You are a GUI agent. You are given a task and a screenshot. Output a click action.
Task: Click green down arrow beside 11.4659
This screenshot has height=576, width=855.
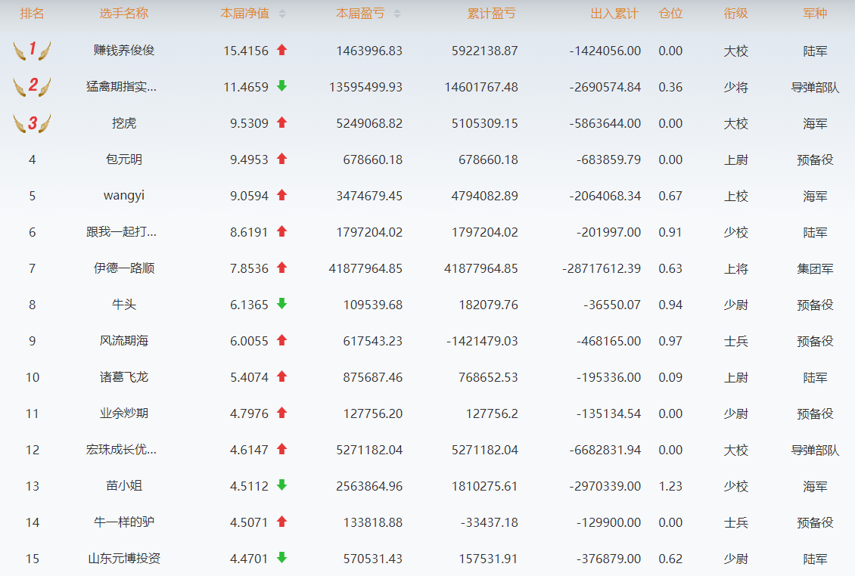[282, 86]
